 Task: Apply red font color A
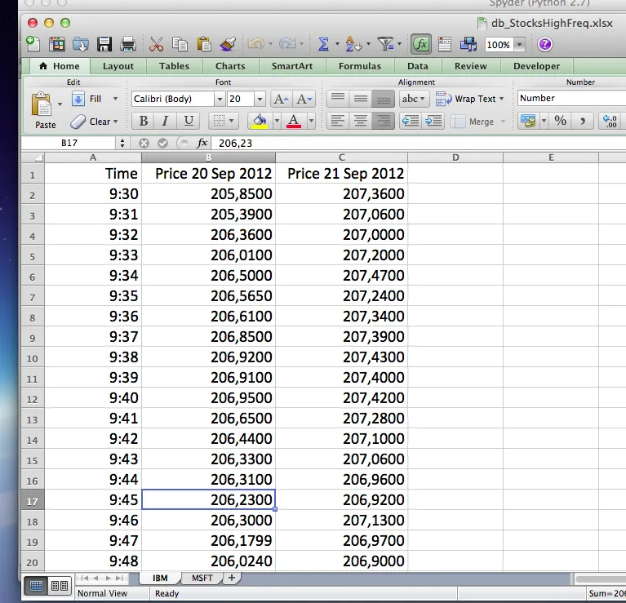tap(294, 121)
